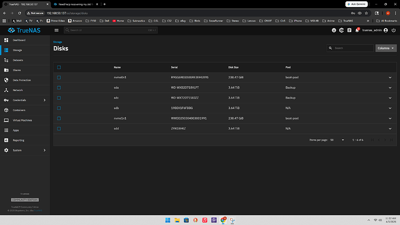This screenshot has width=400, height=225.
Task: Expand the sdb row details
Action: point(390,108)
